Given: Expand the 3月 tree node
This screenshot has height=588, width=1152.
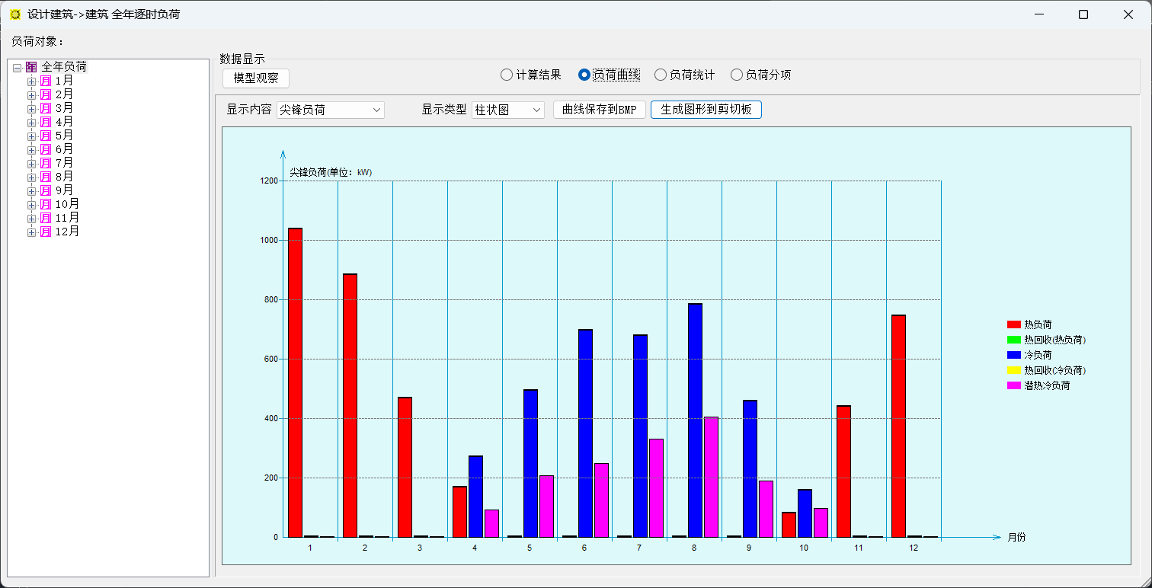Looking at the screenshot, I should (x=31, y=108).
